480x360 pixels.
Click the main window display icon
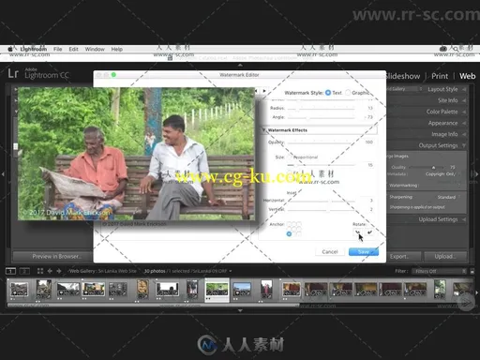point(10,271)
